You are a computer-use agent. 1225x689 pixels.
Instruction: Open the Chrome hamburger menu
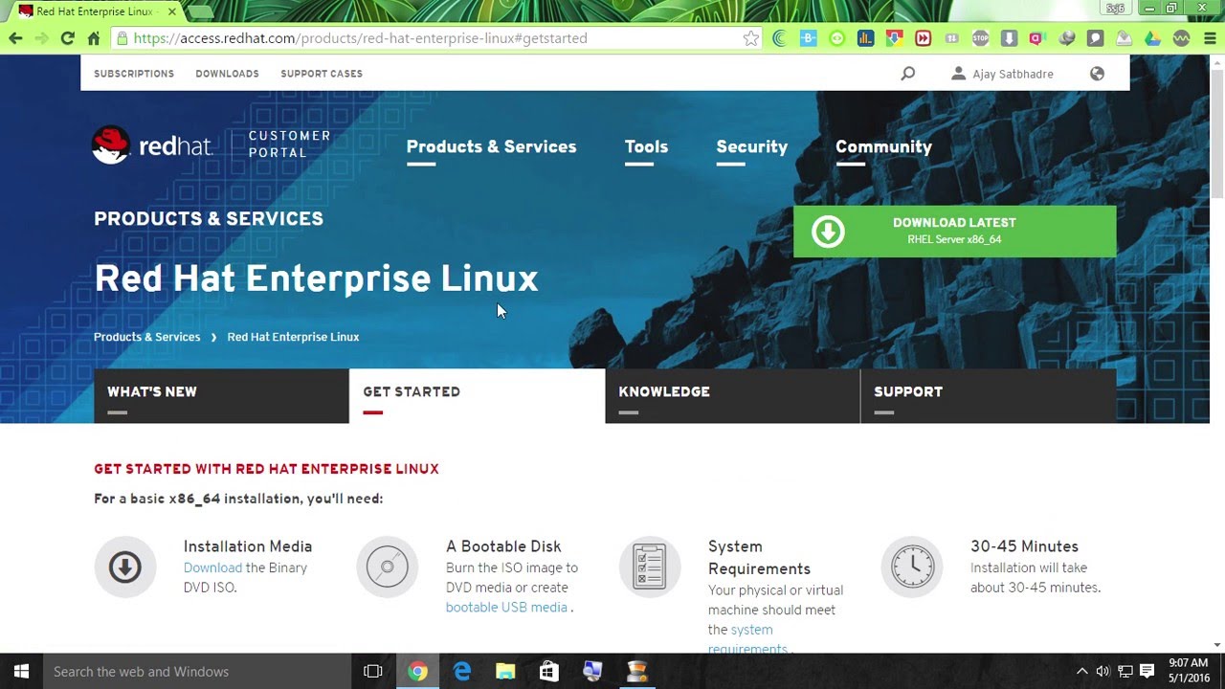(x=1209, y=38)
